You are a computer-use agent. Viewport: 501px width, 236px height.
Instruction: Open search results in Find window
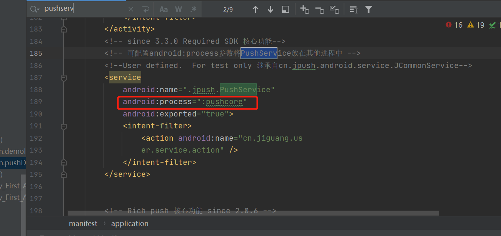[x=286, y=10]
